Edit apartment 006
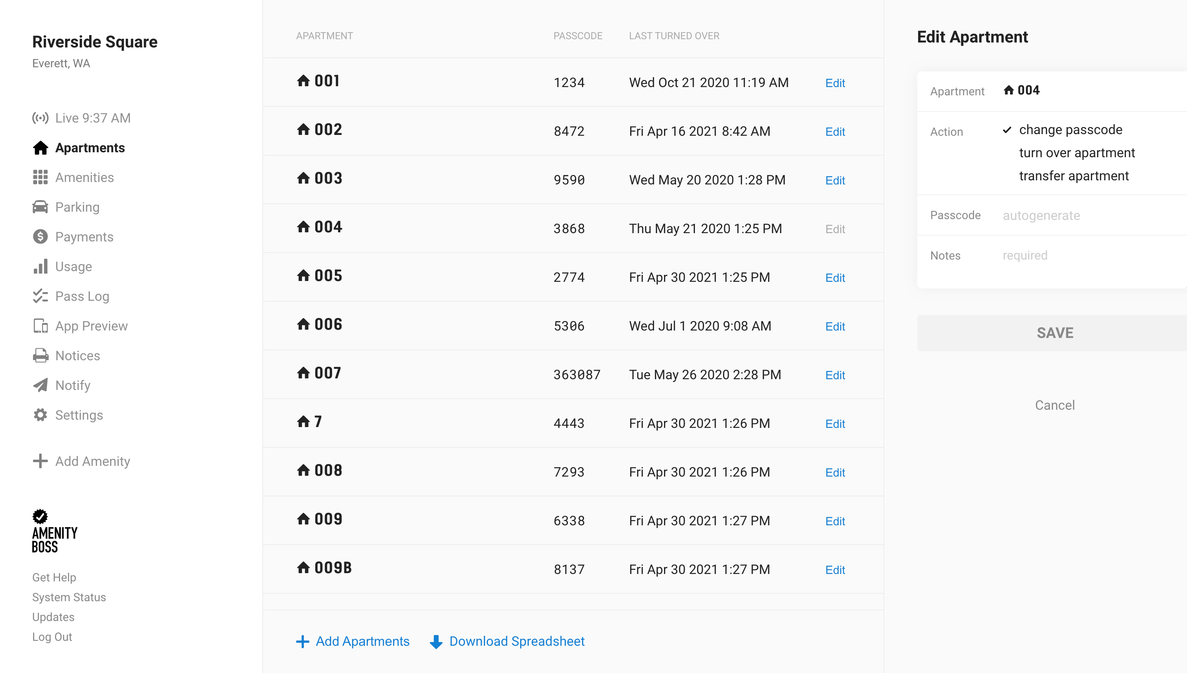Viewport: 1187px width, 673px height. point(835,326)
